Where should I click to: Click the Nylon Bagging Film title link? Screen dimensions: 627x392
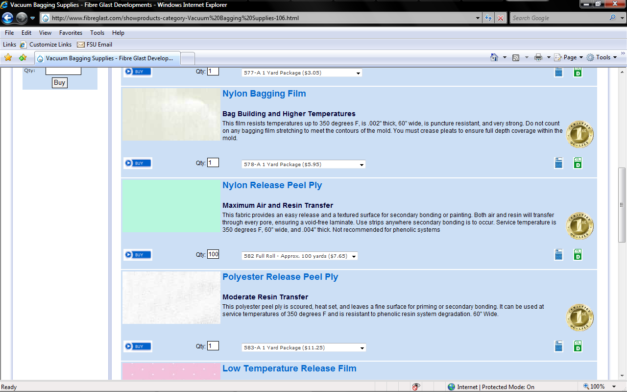[264, 94]
